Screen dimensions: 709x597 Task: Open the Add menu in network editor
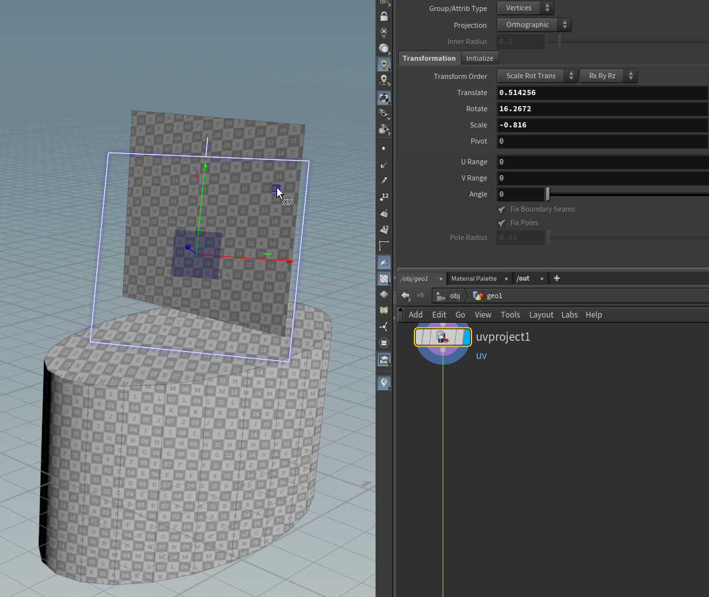[416, 315]
